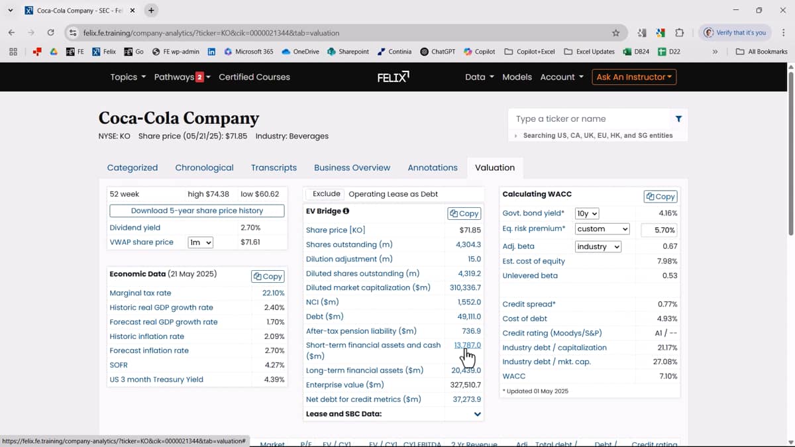
Task: Click the FELIX logo in header
Action: (x=394, y=77)
